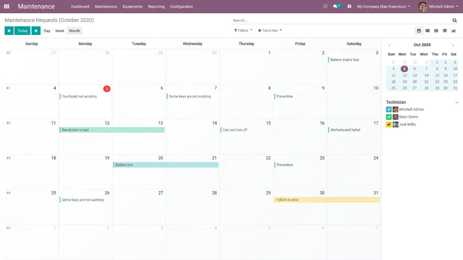The height and width of the screenshot is (260, 463).
Task: Mini calendar next month arrow
Action: tap(453, 45)
